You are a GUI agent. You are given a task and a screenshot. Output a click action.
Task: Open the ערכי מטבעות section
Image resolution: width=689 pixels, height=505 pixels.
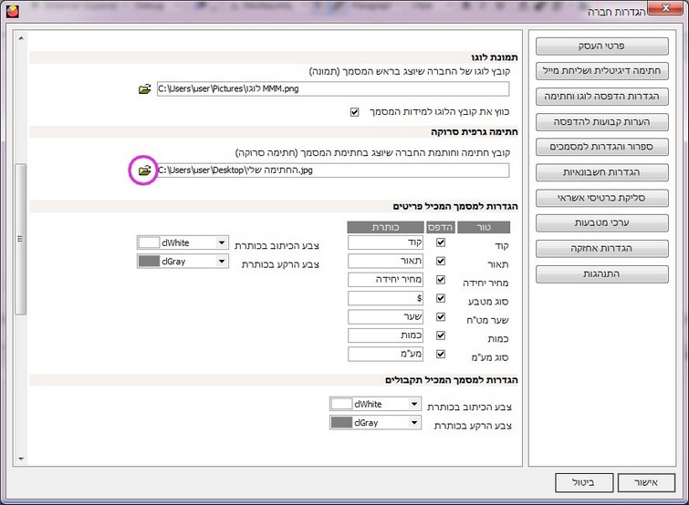(602, 222)
